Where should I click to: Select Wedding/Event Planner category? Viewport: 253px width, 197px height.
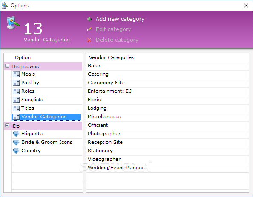pos(167,168)
